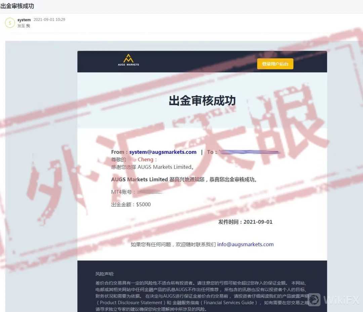The height and width of the screenshot is (312, 363).
Task: Click the 发至 我 recipient line
Action: (x=24, y=26)
